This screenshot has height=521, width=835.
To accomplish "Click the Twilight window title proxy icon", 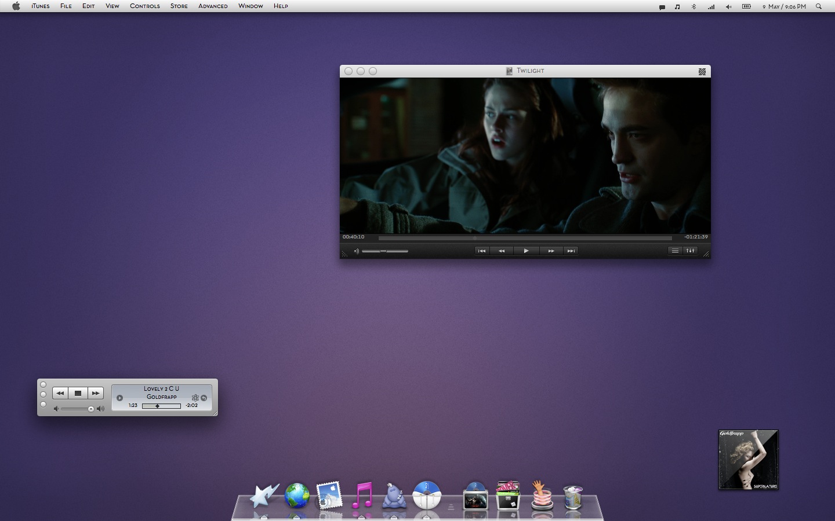I will [509, 71].
